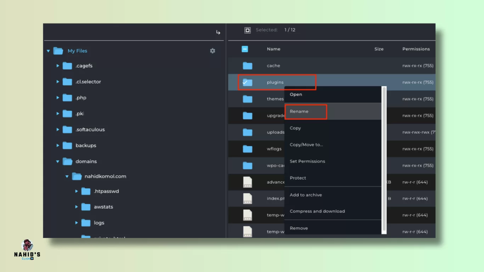The image size is (484, 272).
Task: Choose Open from the context menu
Action: pyautogui.click(x=333, y=95)
